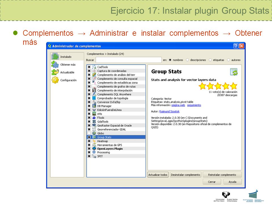This screenshot has width=272, height=204.
Task: Click the Georreferenciador GDAL grid icon
Action: pyautogui.click(x=94, y=129)
